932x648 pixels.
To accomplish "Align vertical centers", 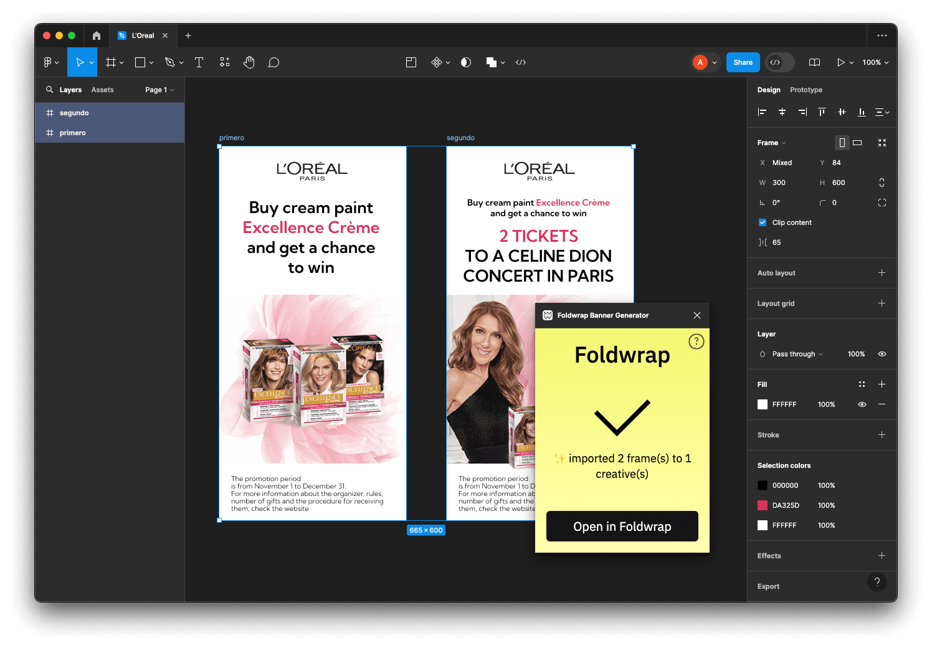I will (x=842, y=112).
